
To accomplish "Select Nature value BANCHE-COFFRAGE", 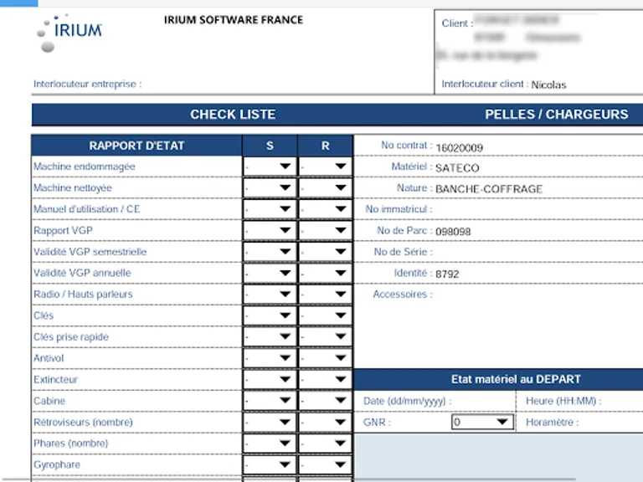I will pyautogui.click(x=489, y=189).
